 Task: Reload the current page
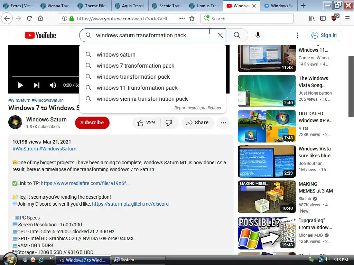click(29, 19)
